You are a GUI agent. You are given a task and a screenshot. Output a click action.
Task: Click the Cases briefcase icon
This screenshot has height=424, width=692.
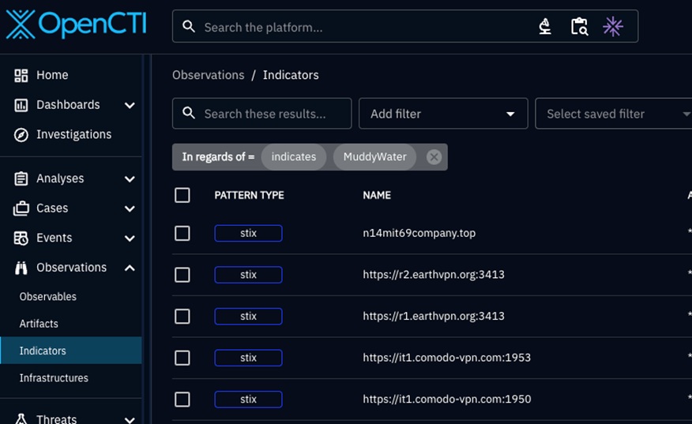(x=21, y=208)
